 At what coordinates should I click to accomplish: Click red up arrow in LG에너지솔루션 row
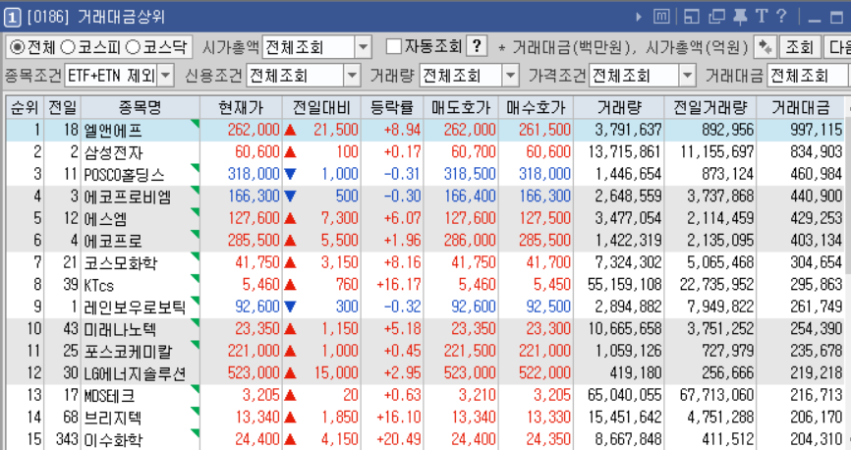pyautogui.click(x=290, y=373)
